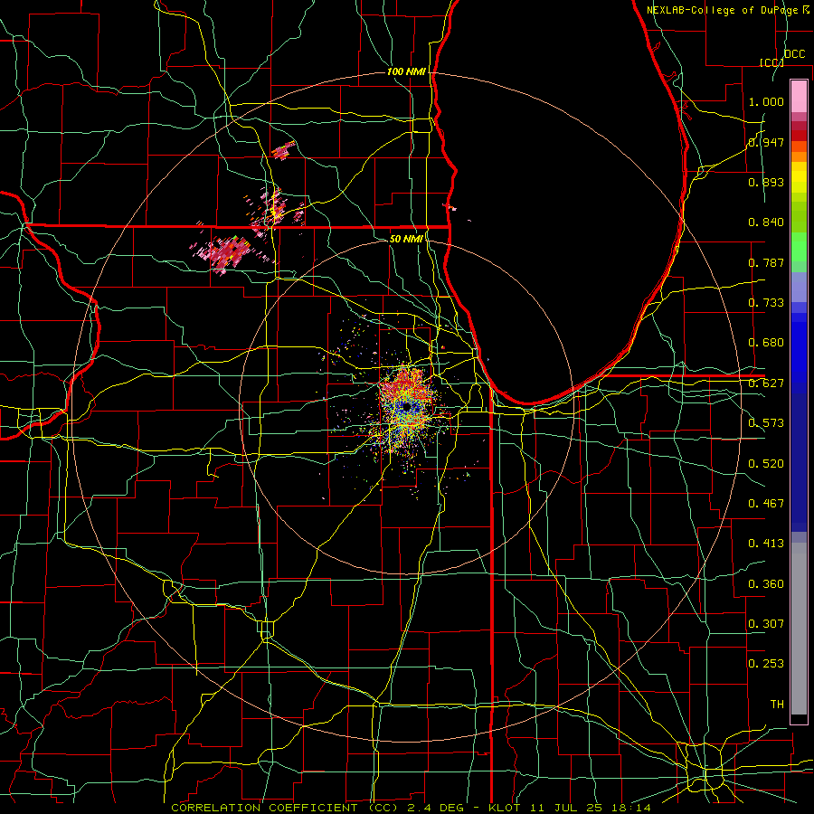Pick the pink swatch beside 1.000
814x814 pixels.
coord(799,97)
